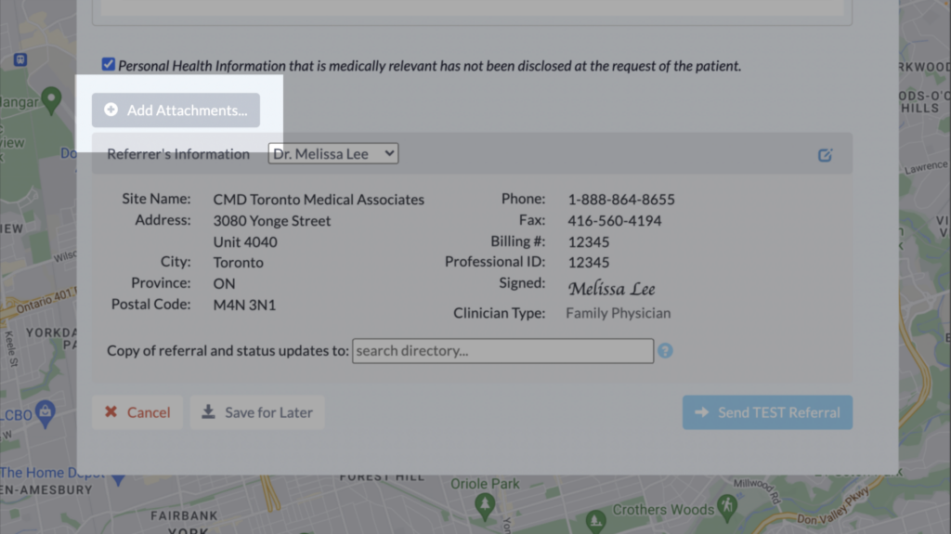The height and width of the screenshot is (534, 951).
Task: Click the Melissa Lee signature
Action: point(611,288)
